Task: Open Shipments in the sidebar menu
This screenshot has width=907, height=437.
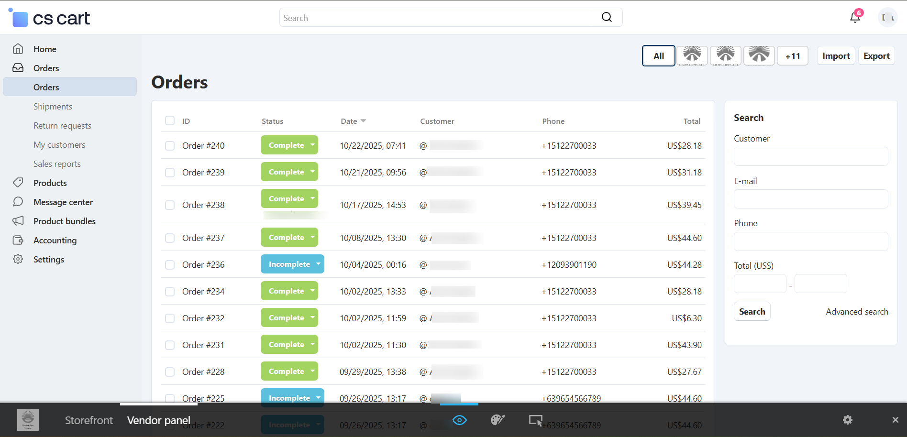Action: coord(53,107)
